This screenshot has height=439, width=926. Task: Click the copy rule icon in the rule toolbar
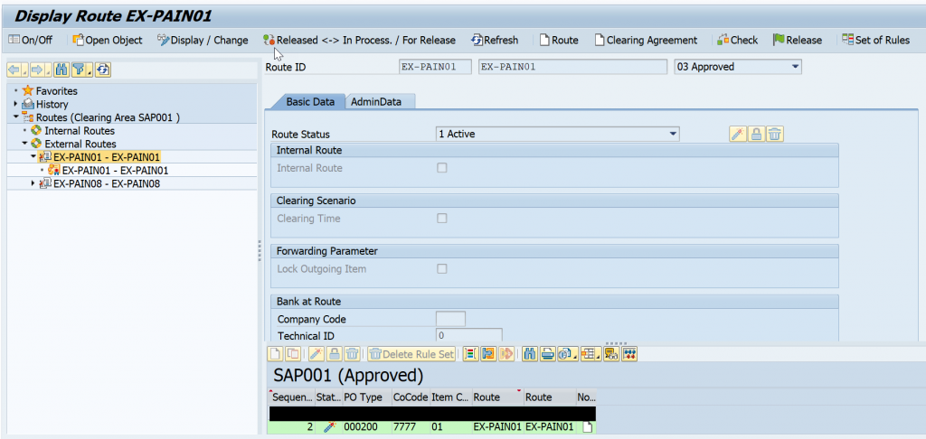click(293, 353)
